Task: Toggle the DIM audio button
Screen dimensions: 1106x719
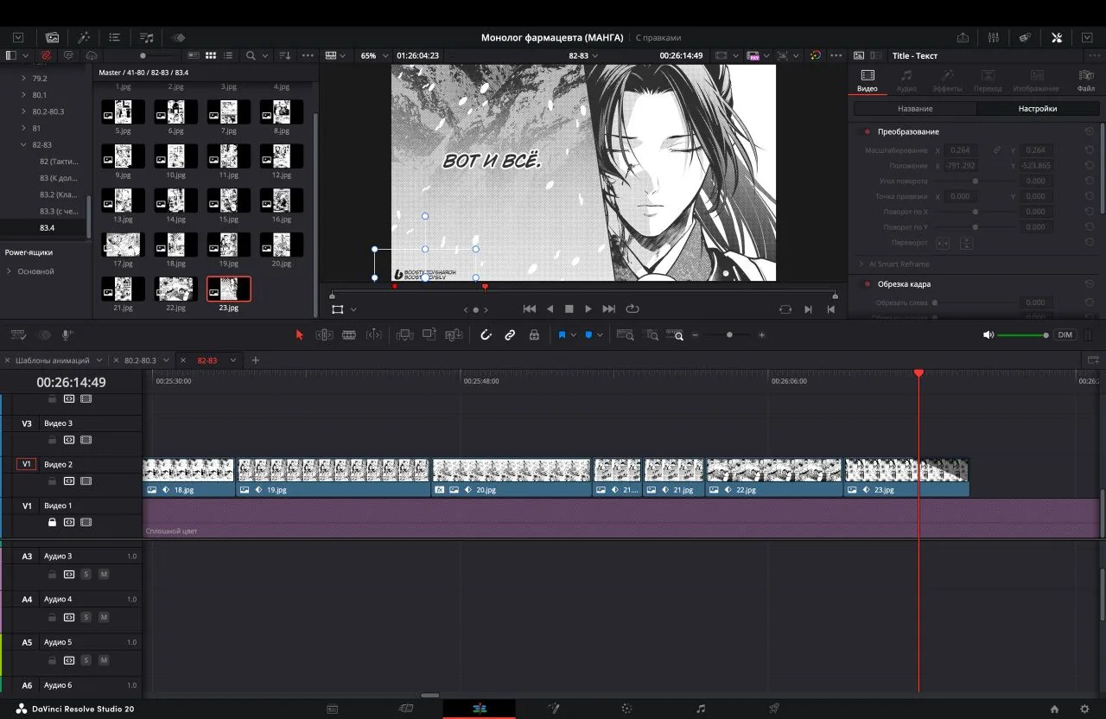Action: pos(1065,334)
